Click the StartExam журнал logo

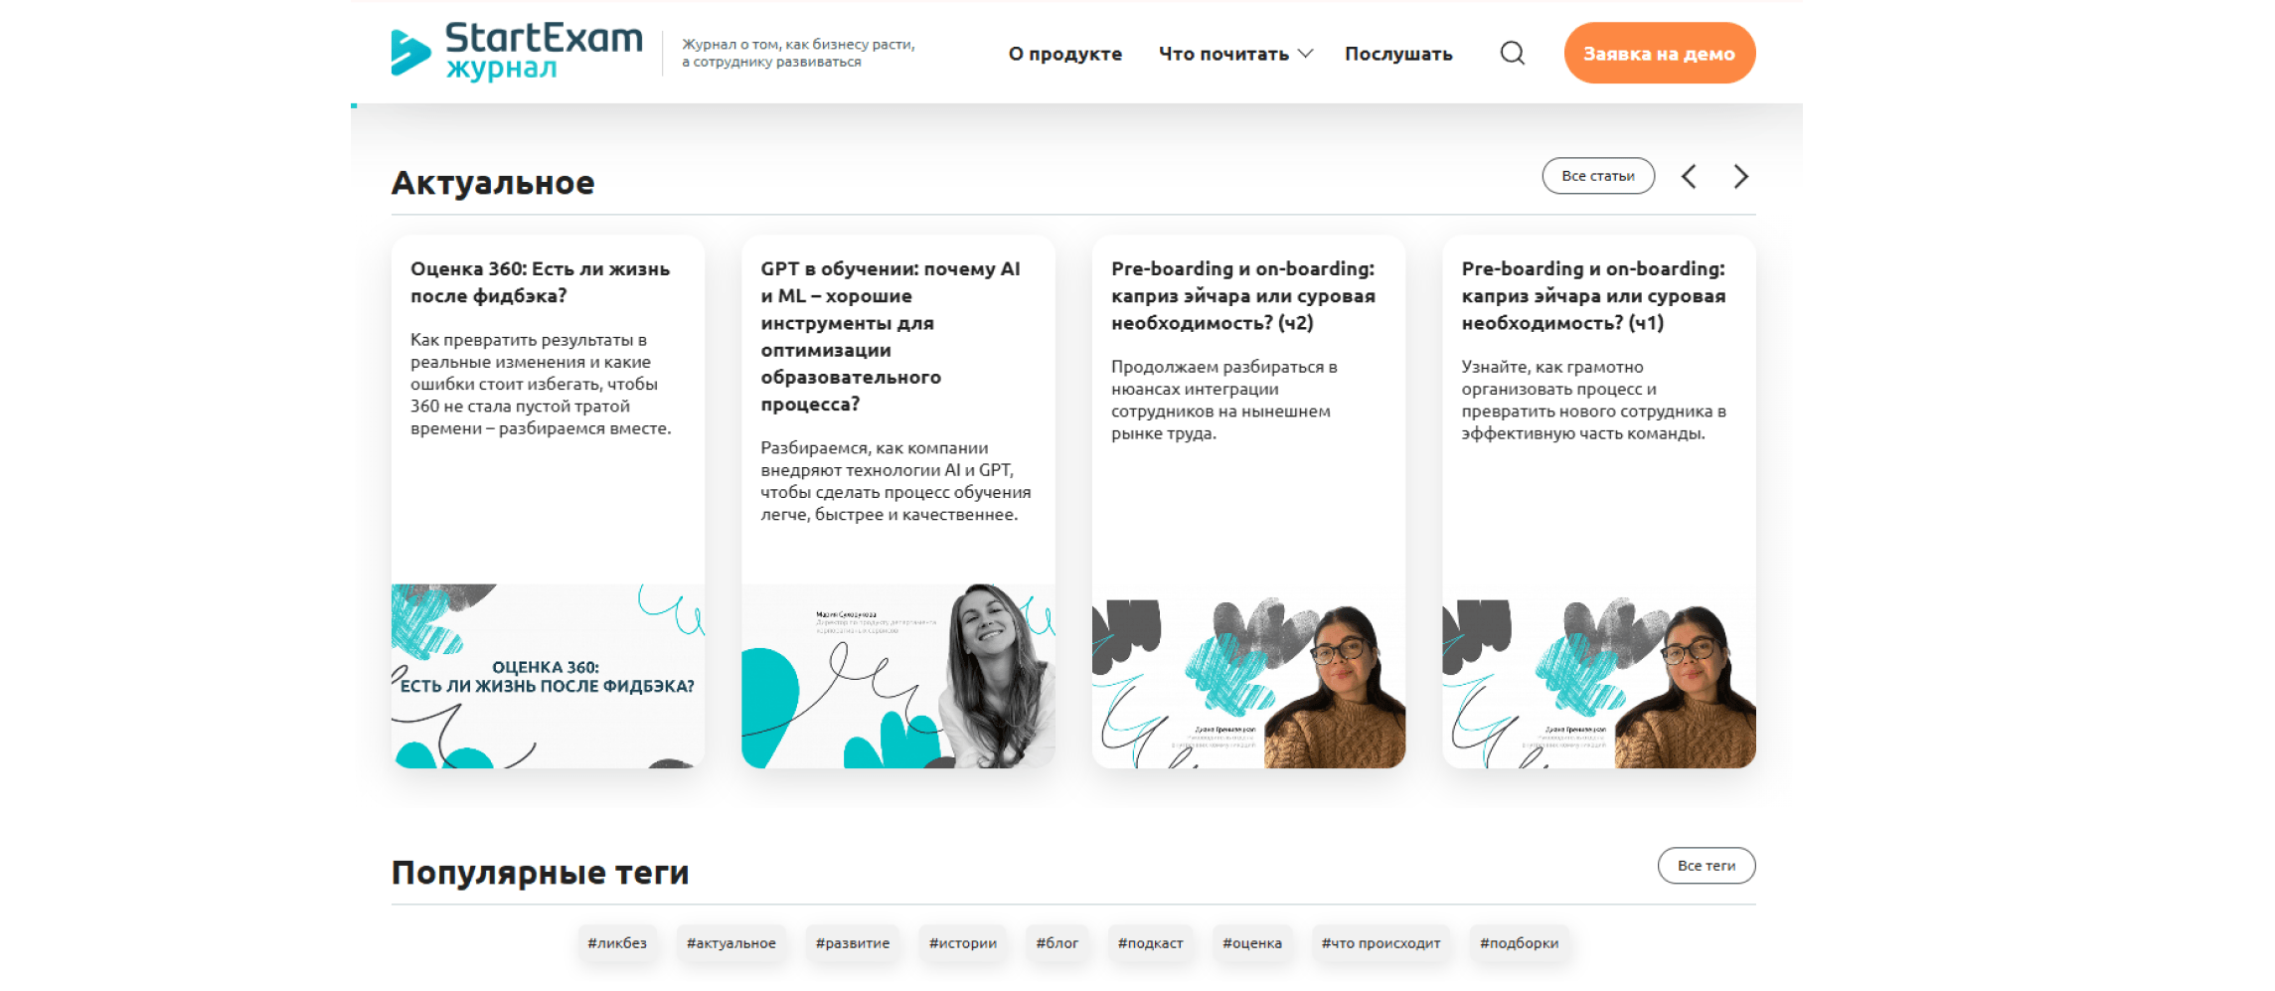tap(517, 52)
